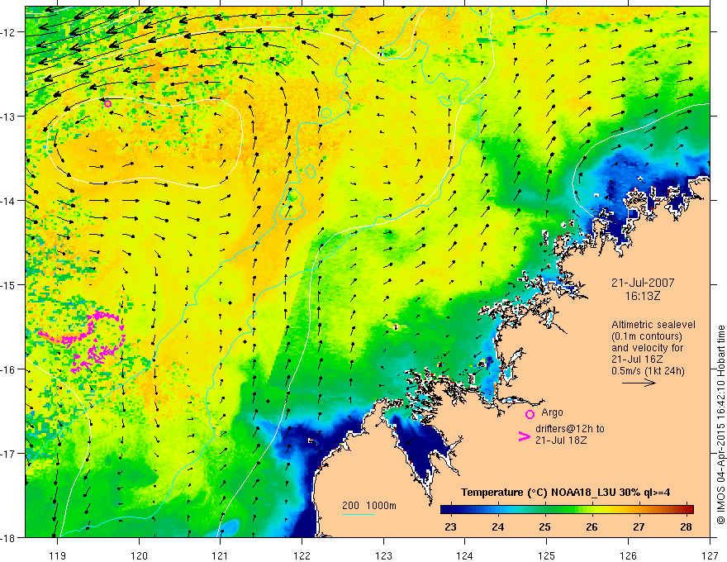This screenshot has height=562, width=727.
Task: Click the '124' longitude axis label
Action: pyautogui.click(x=464, y=555)
